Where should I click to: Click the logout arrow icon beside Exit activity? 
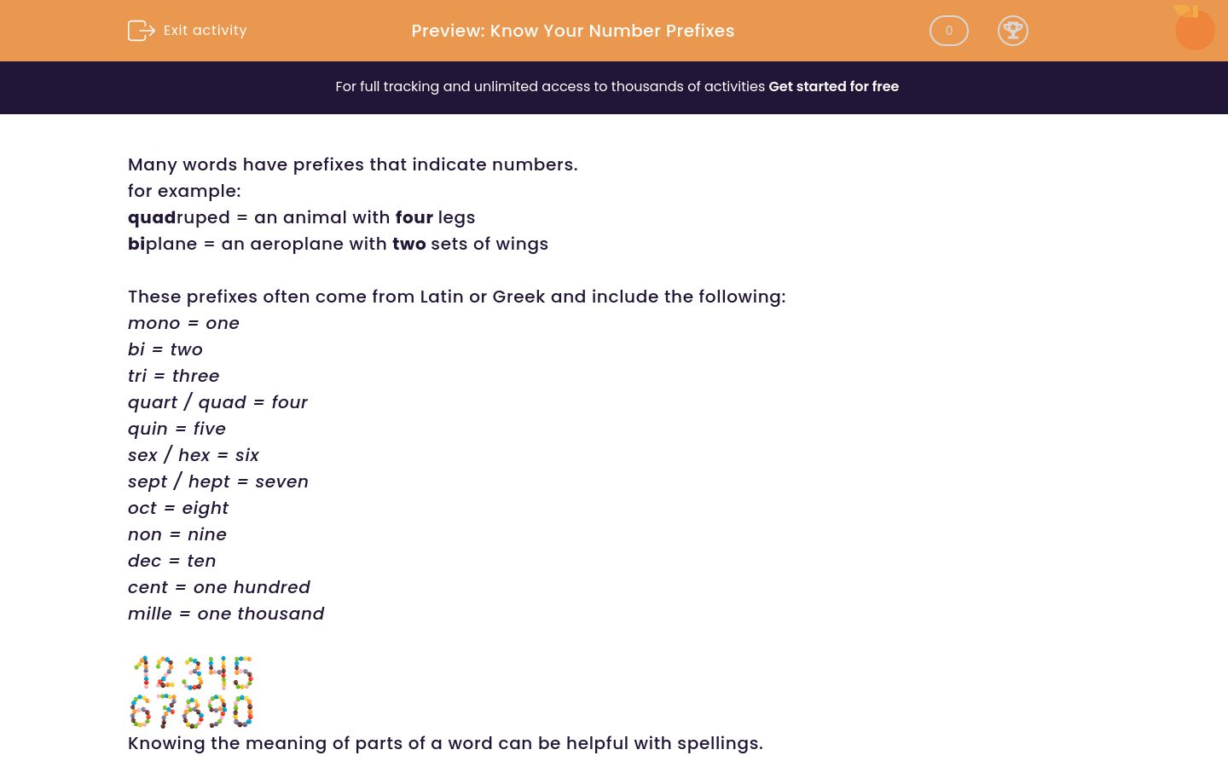(142, 31)
